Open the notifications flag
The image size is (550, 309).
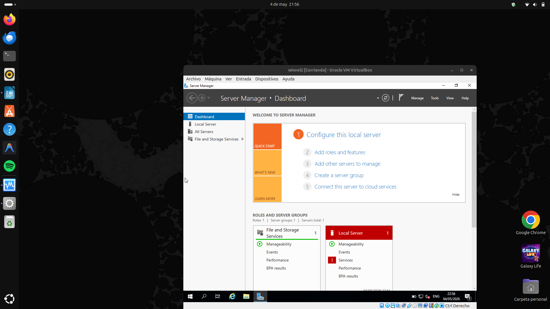[x=401, y=98]
